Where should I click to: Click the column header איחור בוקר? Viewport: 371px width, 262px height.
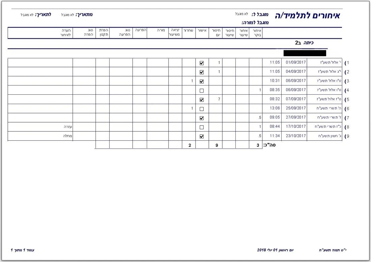(x=257, y=33)
